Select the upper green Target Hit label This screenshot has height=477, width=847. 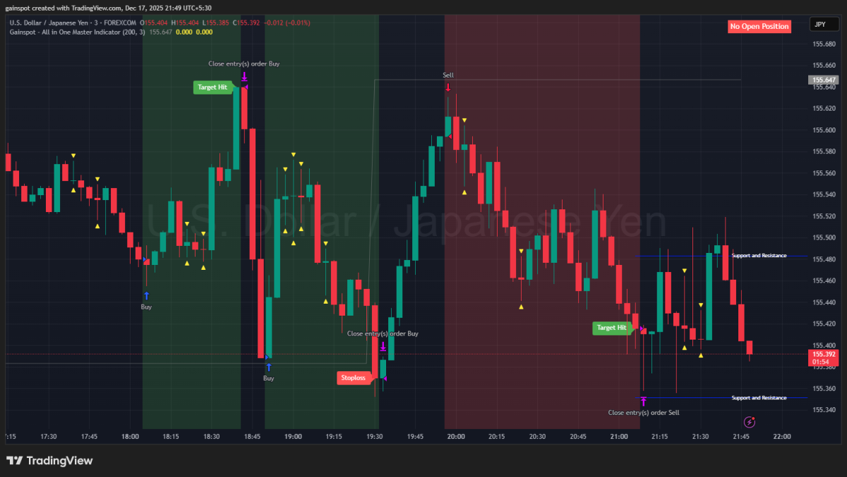(212, 87)
